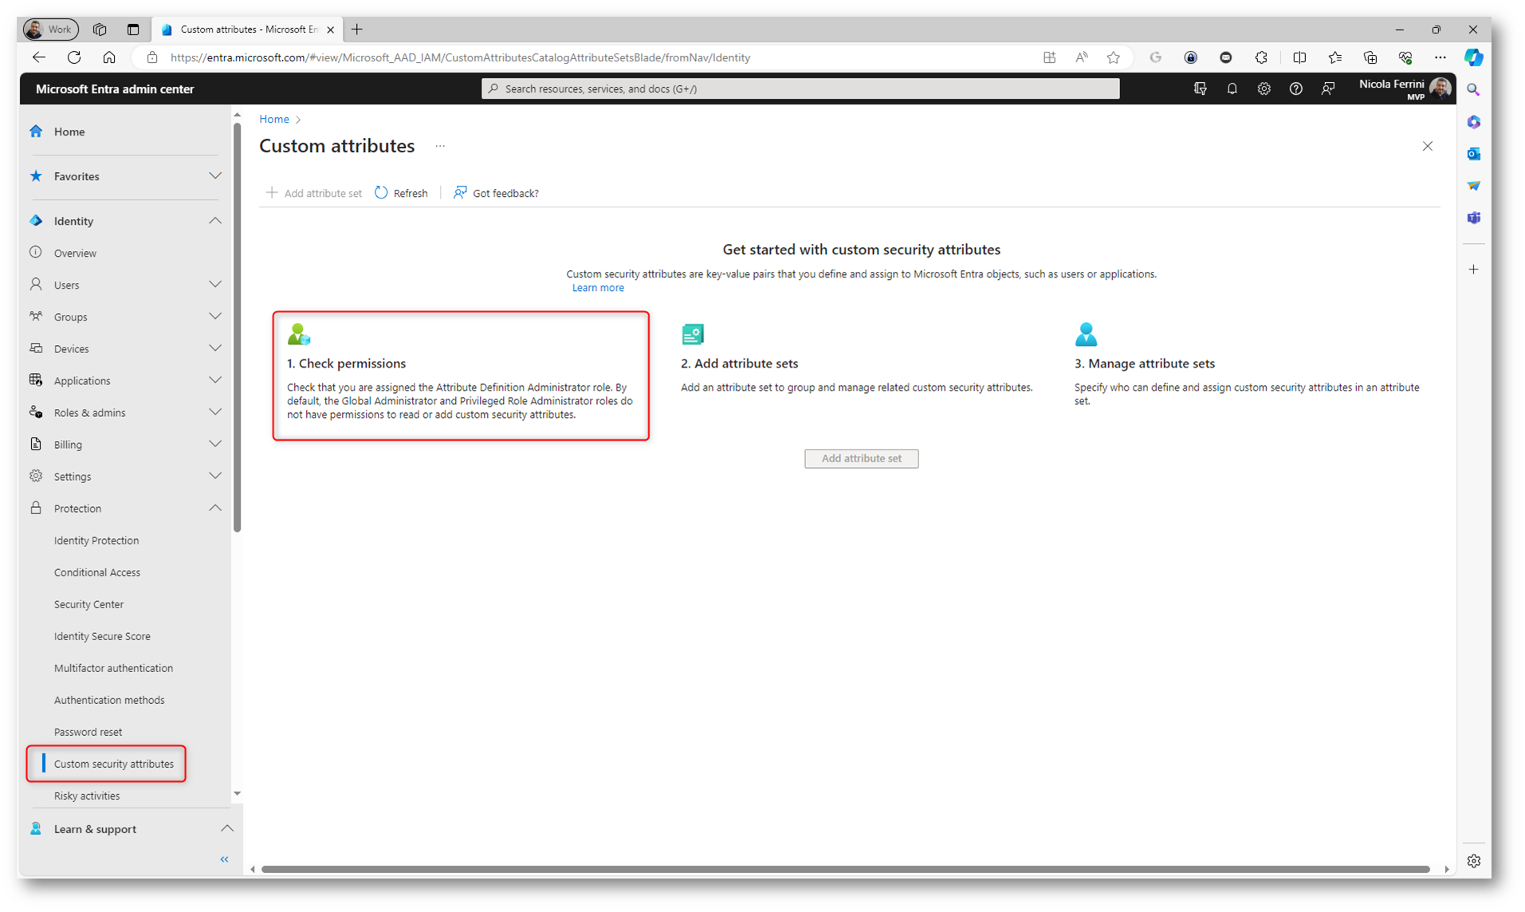
Task: Add a sidebar app with plus icon
Action: (x=1473, y=269)
